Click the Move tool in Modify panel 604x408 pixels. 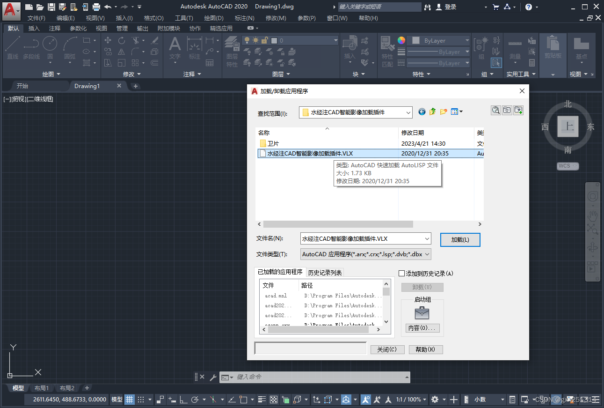pyautogui.click(x=108, y=41)
